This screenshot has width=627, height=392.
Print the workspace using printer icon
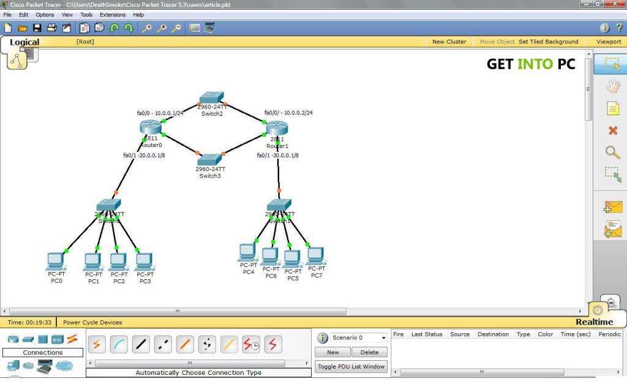coord(52,28)
